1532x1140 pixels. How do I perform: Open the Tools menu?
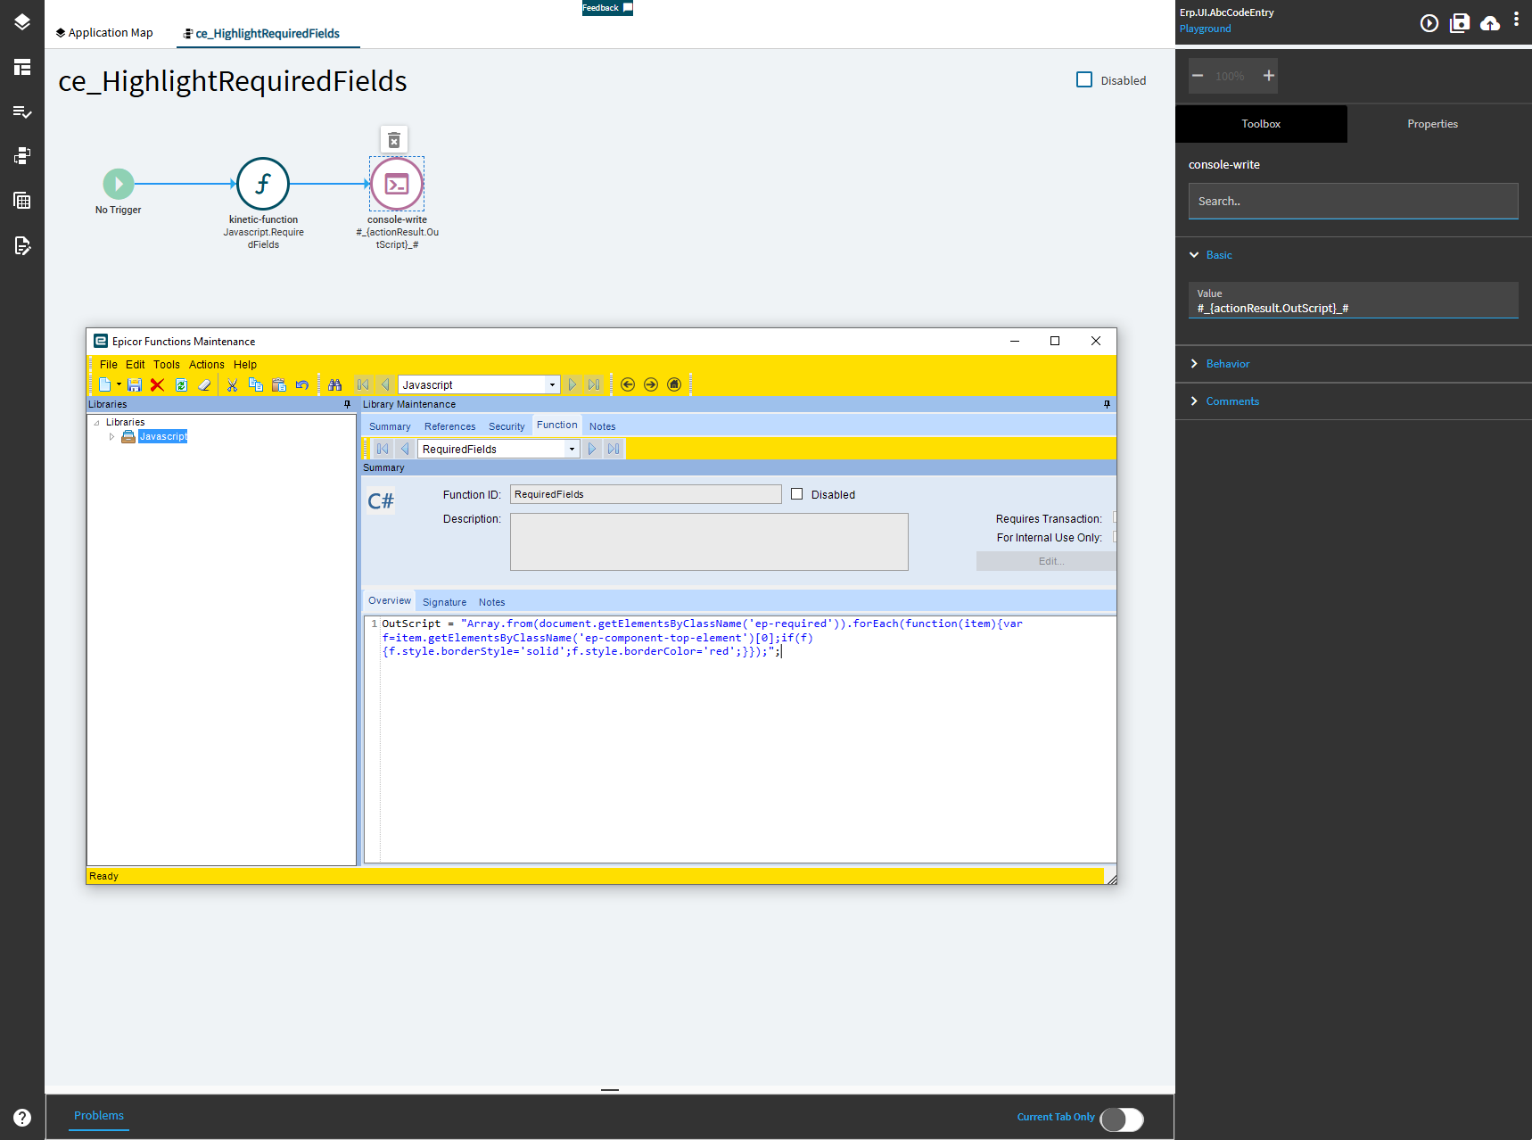(167, 364)
